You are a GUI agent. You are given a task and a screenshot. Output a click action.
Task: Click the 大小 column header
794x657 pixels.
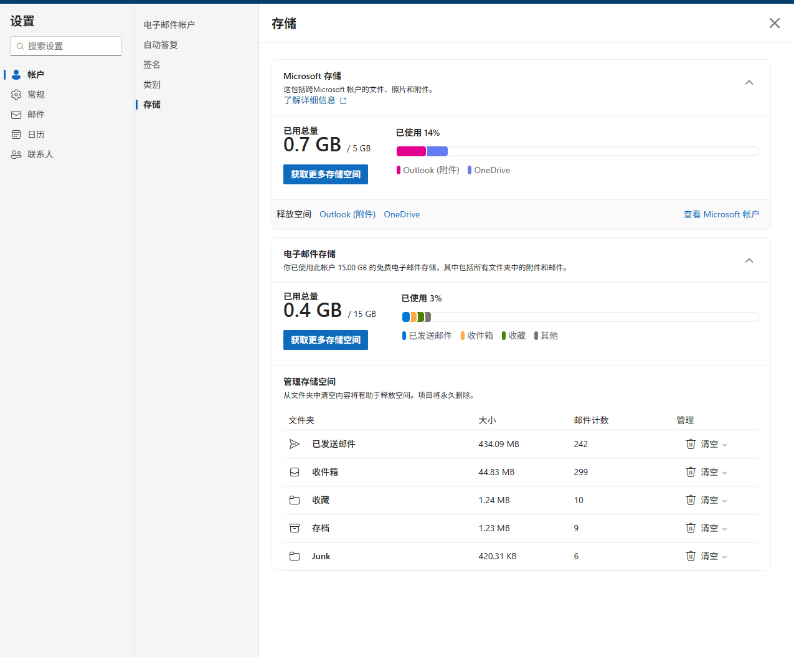pyautogui.click(x=487, y=420)
